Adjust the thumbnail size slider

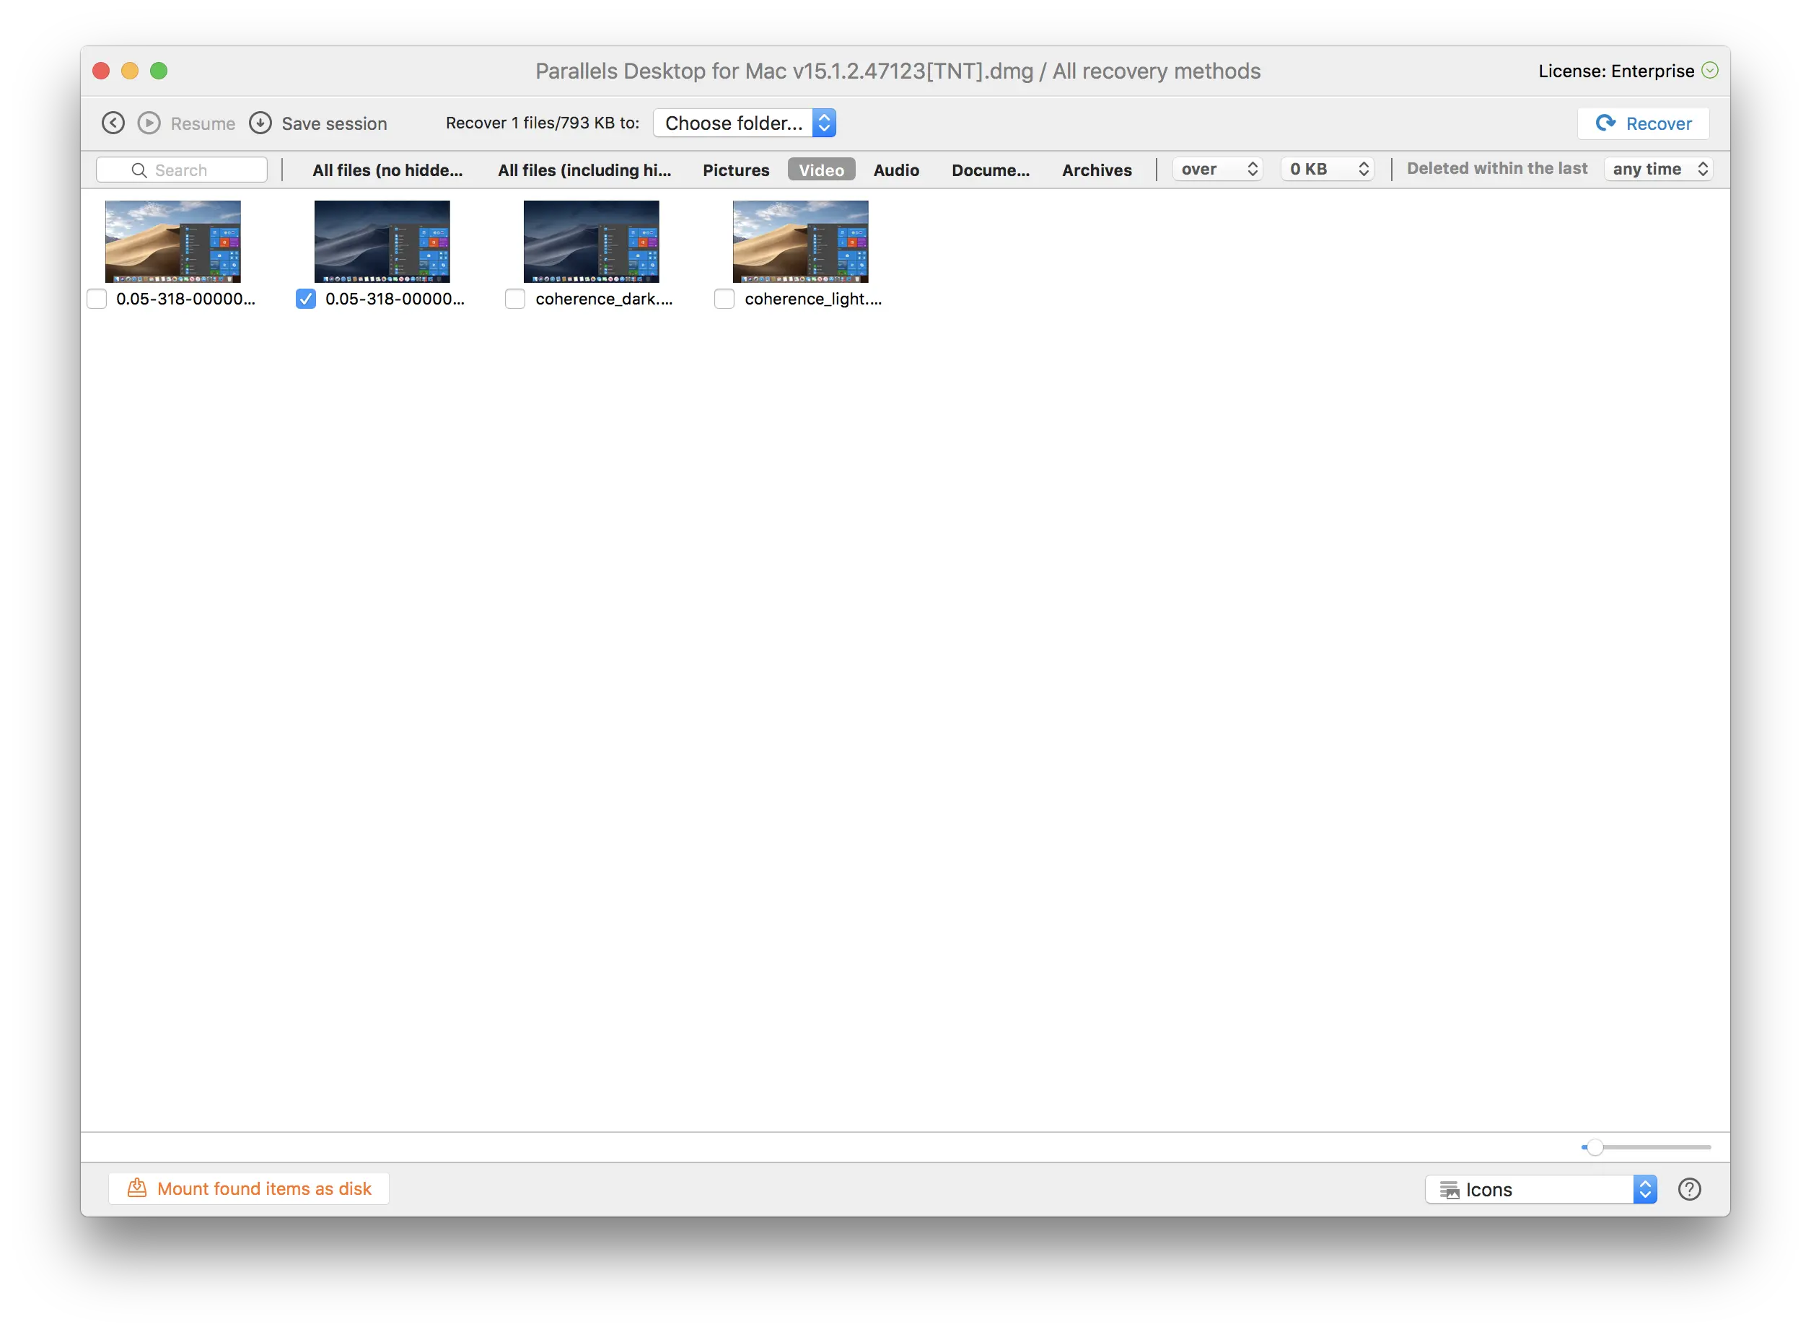click(x=1594, y=1147)
